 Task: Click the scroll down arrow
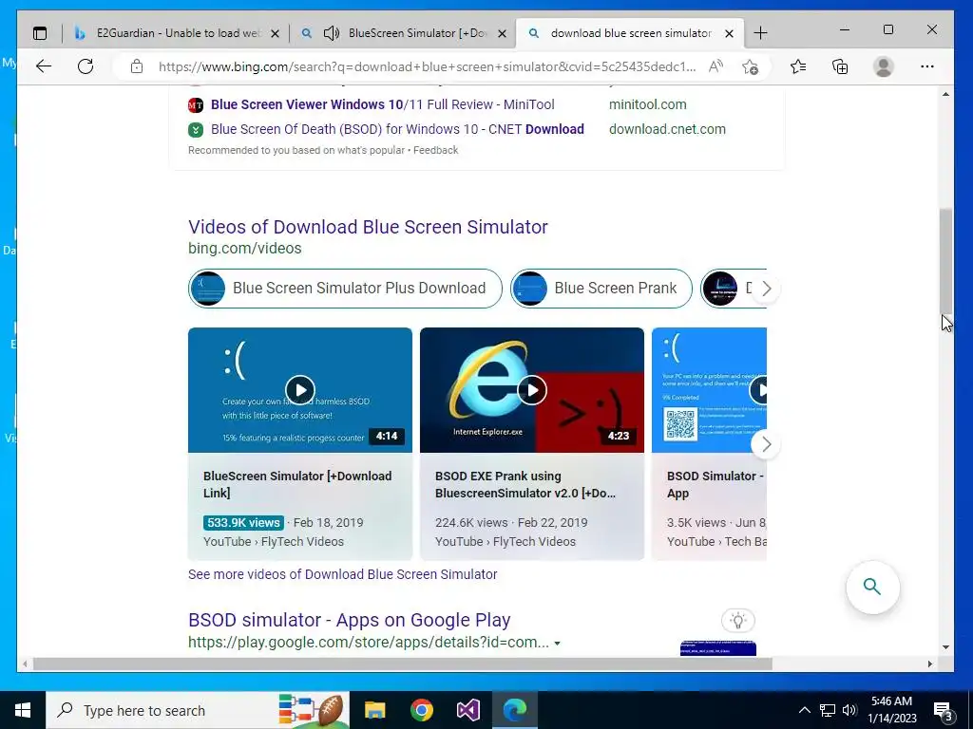point(945,647)
